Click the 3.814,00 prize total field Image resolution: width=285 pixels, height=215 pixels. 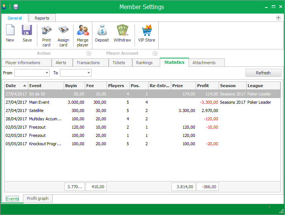click(184, 187)
